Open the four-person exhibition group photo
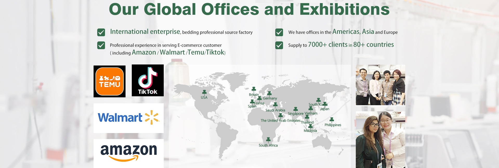The image size is (499, 168). pyautogui.click(x=380, y=85)
